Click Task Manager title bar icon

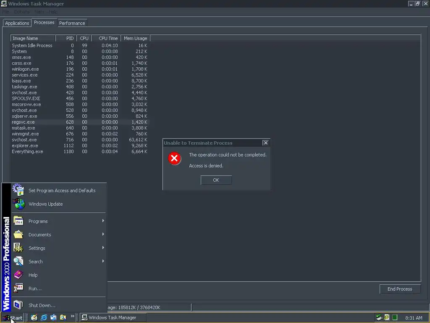(x=4, y=3)
